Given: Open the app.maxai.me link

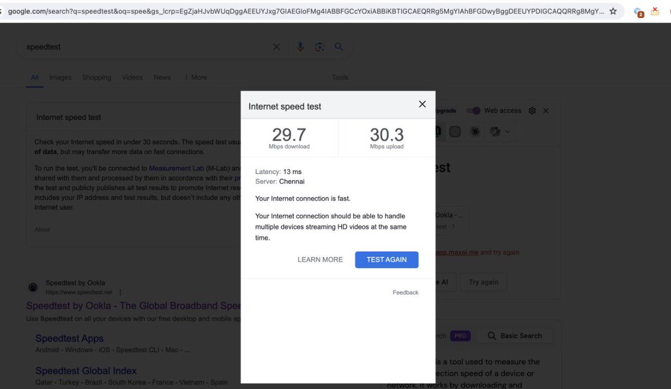Looking at the screenshot, I should (457, 252).
